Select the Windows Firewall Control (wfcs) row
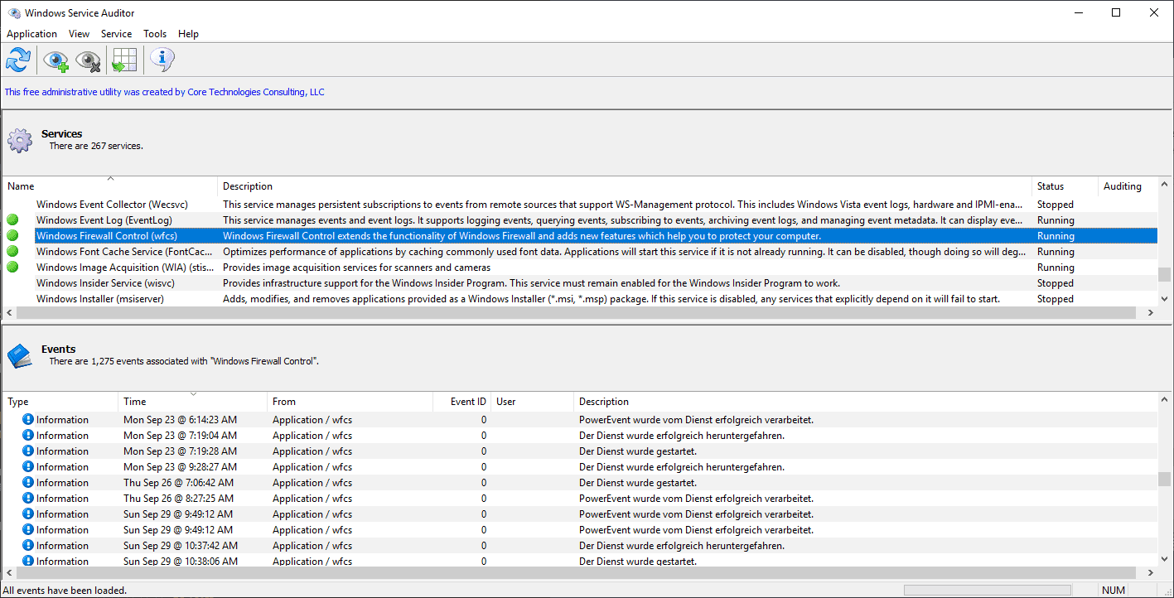Screen dimensions: 1174x598 pyautogui.click(x=580, y=236)
